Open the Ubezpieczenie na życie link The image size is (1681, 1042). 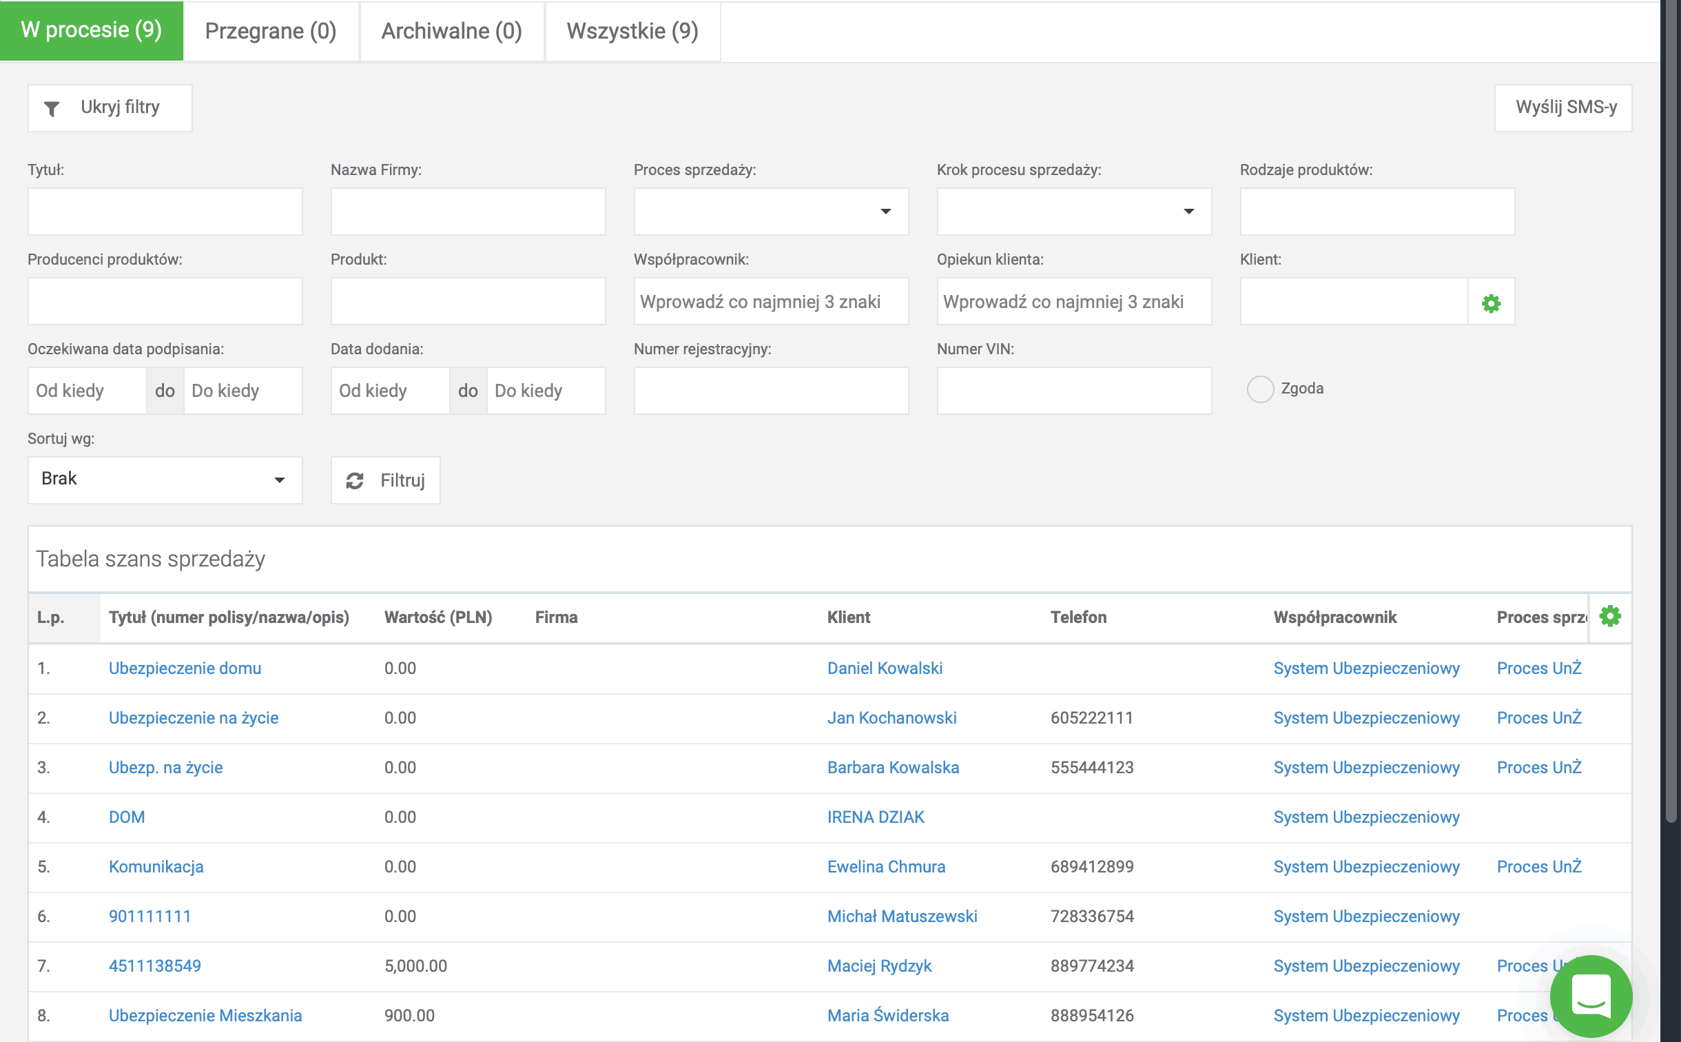coord(194,718)
